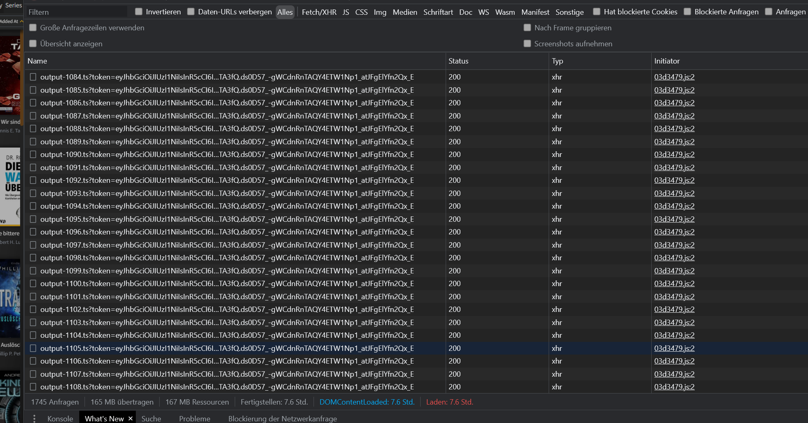
Task: Switch to the Konsole tab
Action: tap(60, 418)
